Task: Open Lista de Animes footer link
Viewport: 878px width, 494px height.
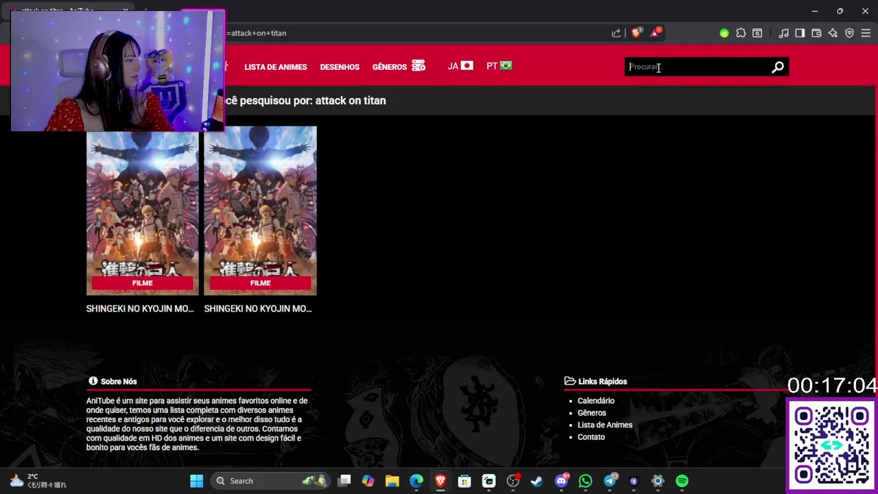Action: coord(604,425)
